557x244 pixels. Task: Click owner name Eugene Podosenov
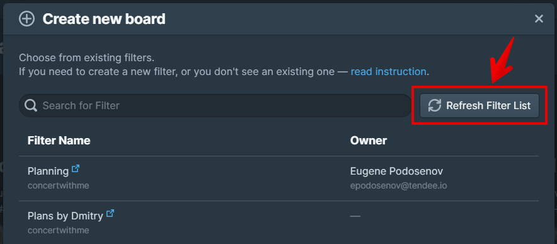pyautogui.click(x=396, y=171)
